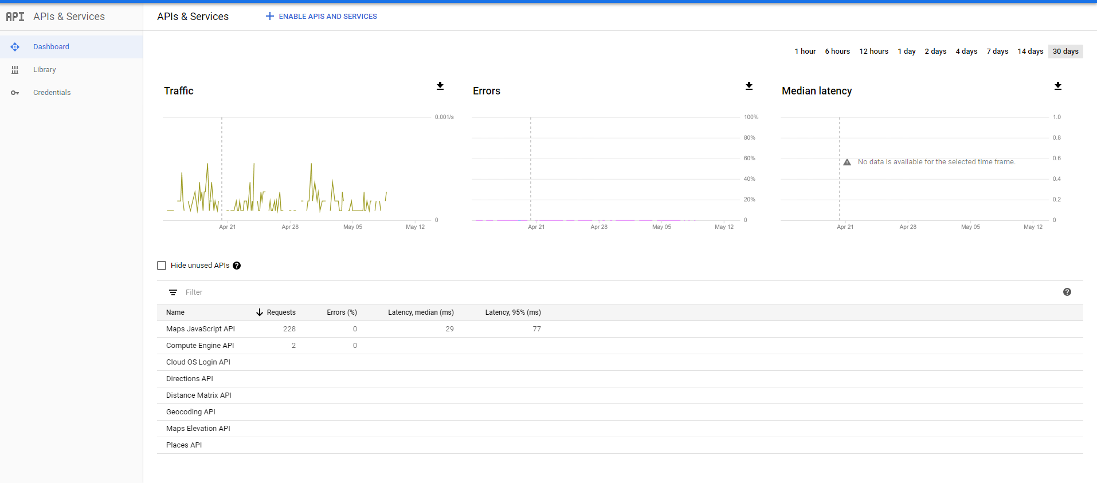Screen dimensions: 1097x483
Task: Click the 95% latency value 77
Action: point(537,329)
